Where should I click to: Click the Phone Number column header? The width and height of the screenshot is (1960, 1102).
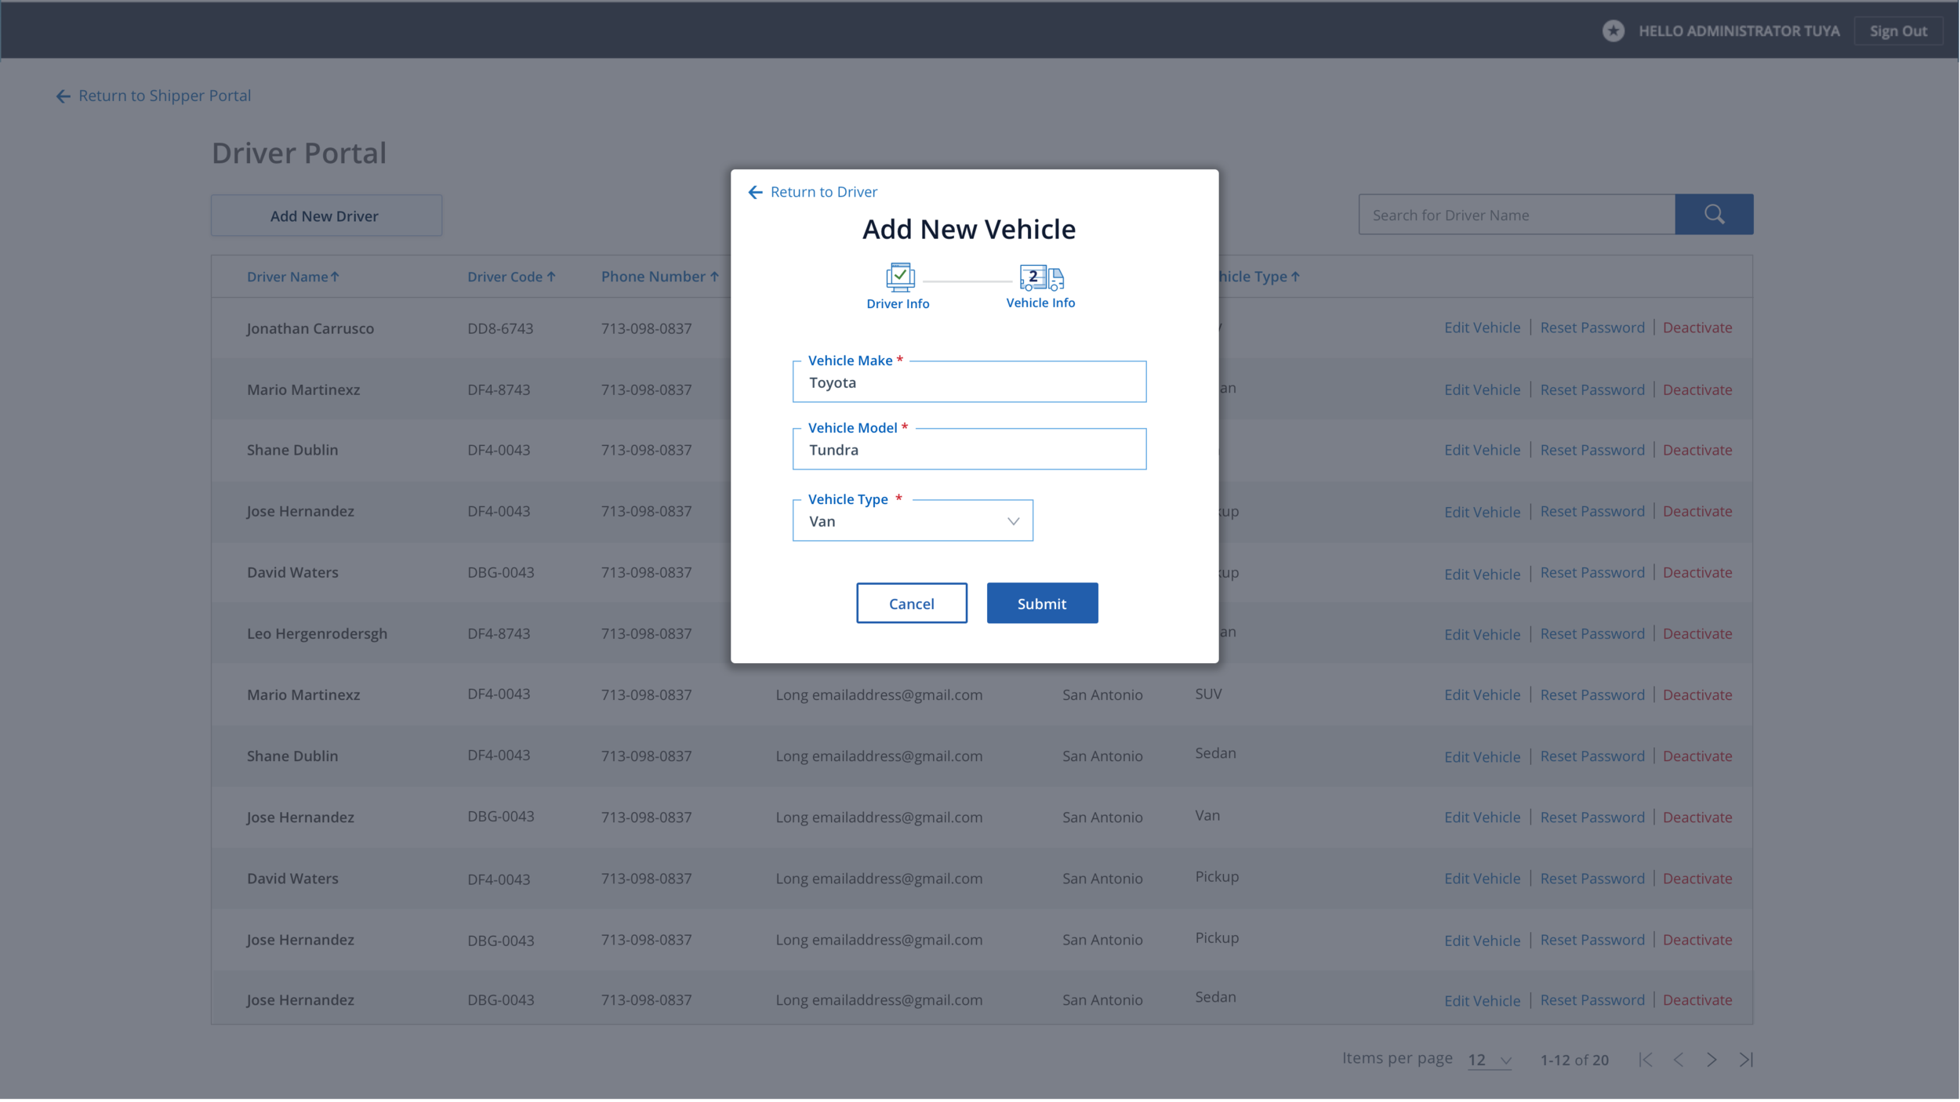[x=653, y=277]
